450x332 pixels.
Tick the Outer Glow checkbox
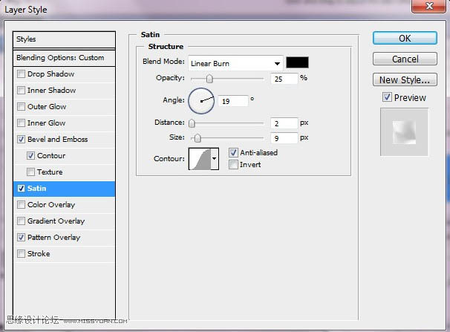click(21, 107)
